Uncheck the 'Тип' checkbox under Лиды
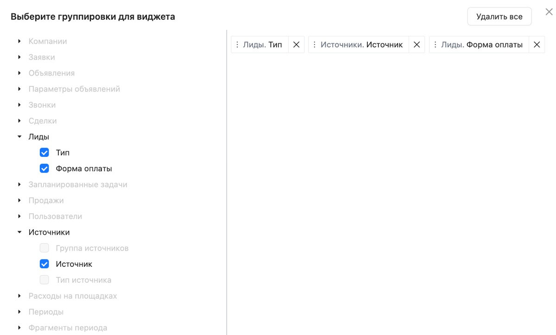This screenshot has height=335, width=556. 44,153
